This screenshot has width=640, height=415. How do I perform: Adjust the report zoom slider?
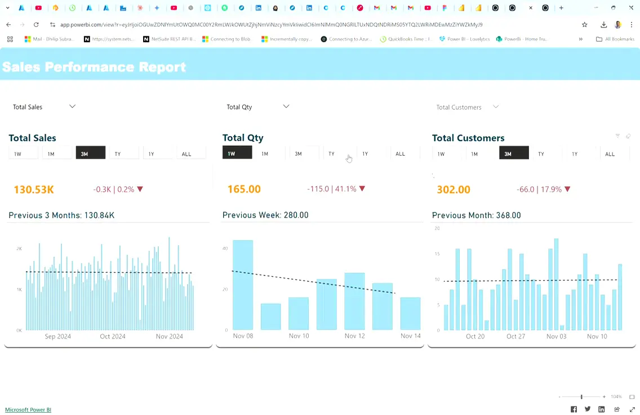(581, 396)
